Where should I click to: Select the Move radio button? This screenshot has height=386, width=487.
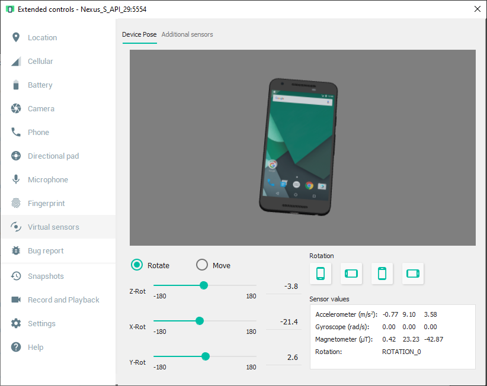202,265
